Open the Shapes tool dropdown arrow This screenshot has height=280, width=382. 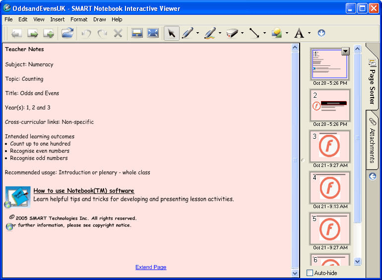[x=287, y=34]
